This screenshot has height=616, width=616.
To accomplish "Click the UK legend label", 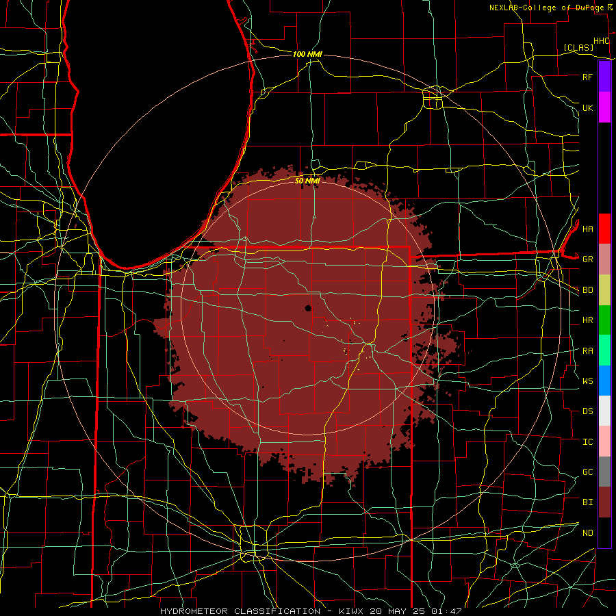I will coord(587,107).
